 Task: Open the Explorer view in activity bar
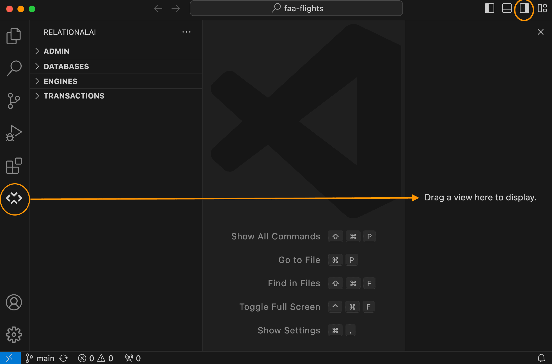pos(14,36)
